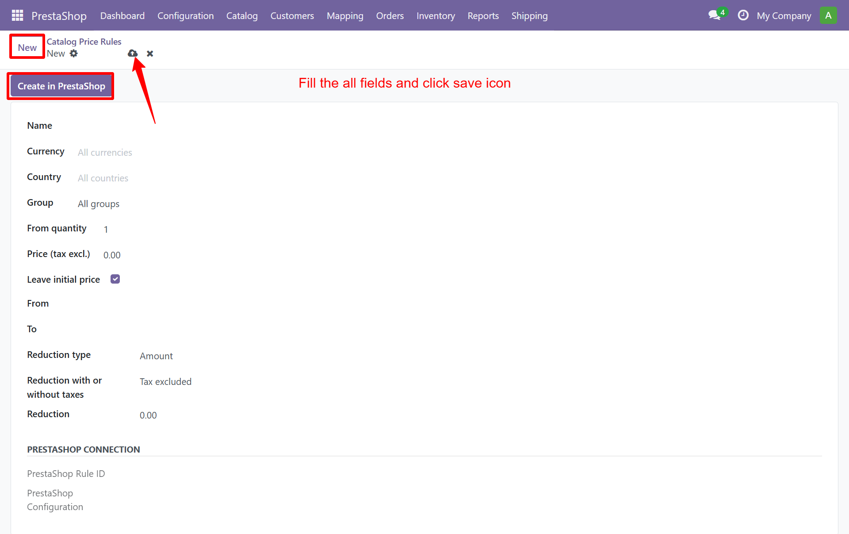The image size is (849, 534).
Task: Click the New button to create a record
Action: [x=27, y=46]
